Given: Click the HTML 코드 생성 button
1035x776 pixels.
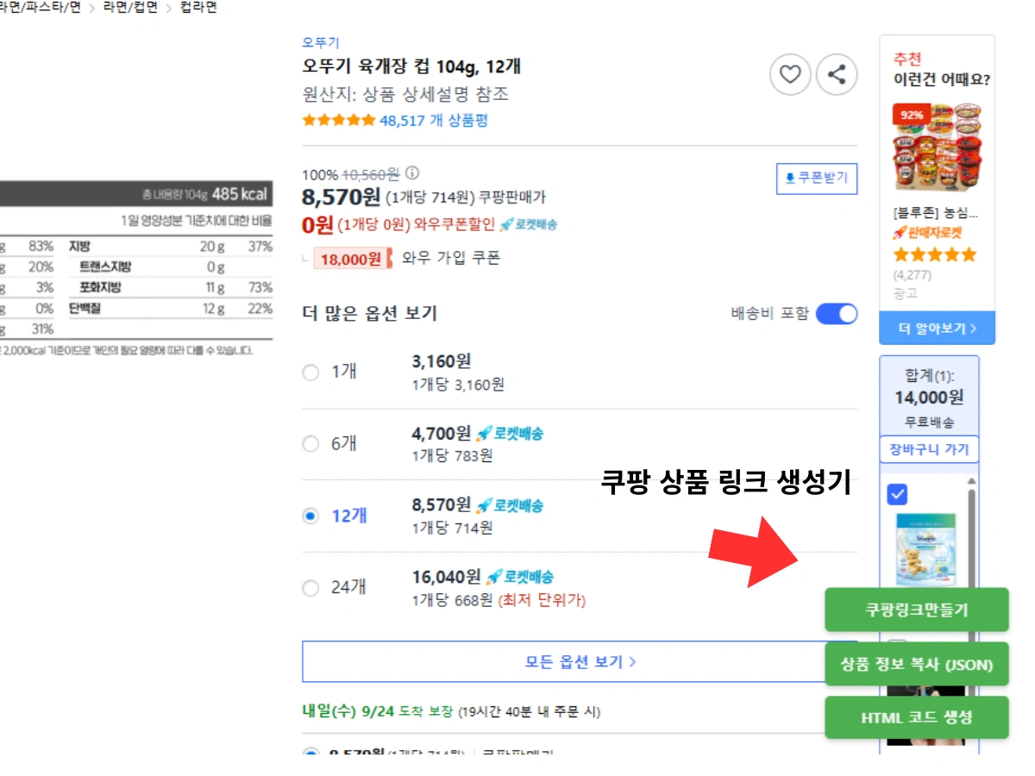Looking at the screenshot, I should (917, 717).
